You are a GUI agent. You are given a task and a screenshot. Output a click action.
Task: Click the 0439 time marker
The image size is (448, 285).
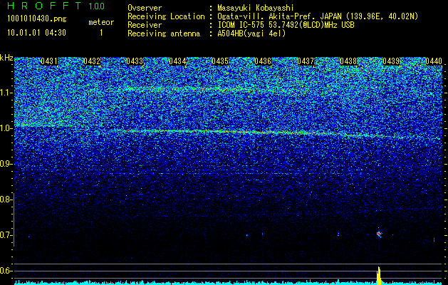pos(391,61)
